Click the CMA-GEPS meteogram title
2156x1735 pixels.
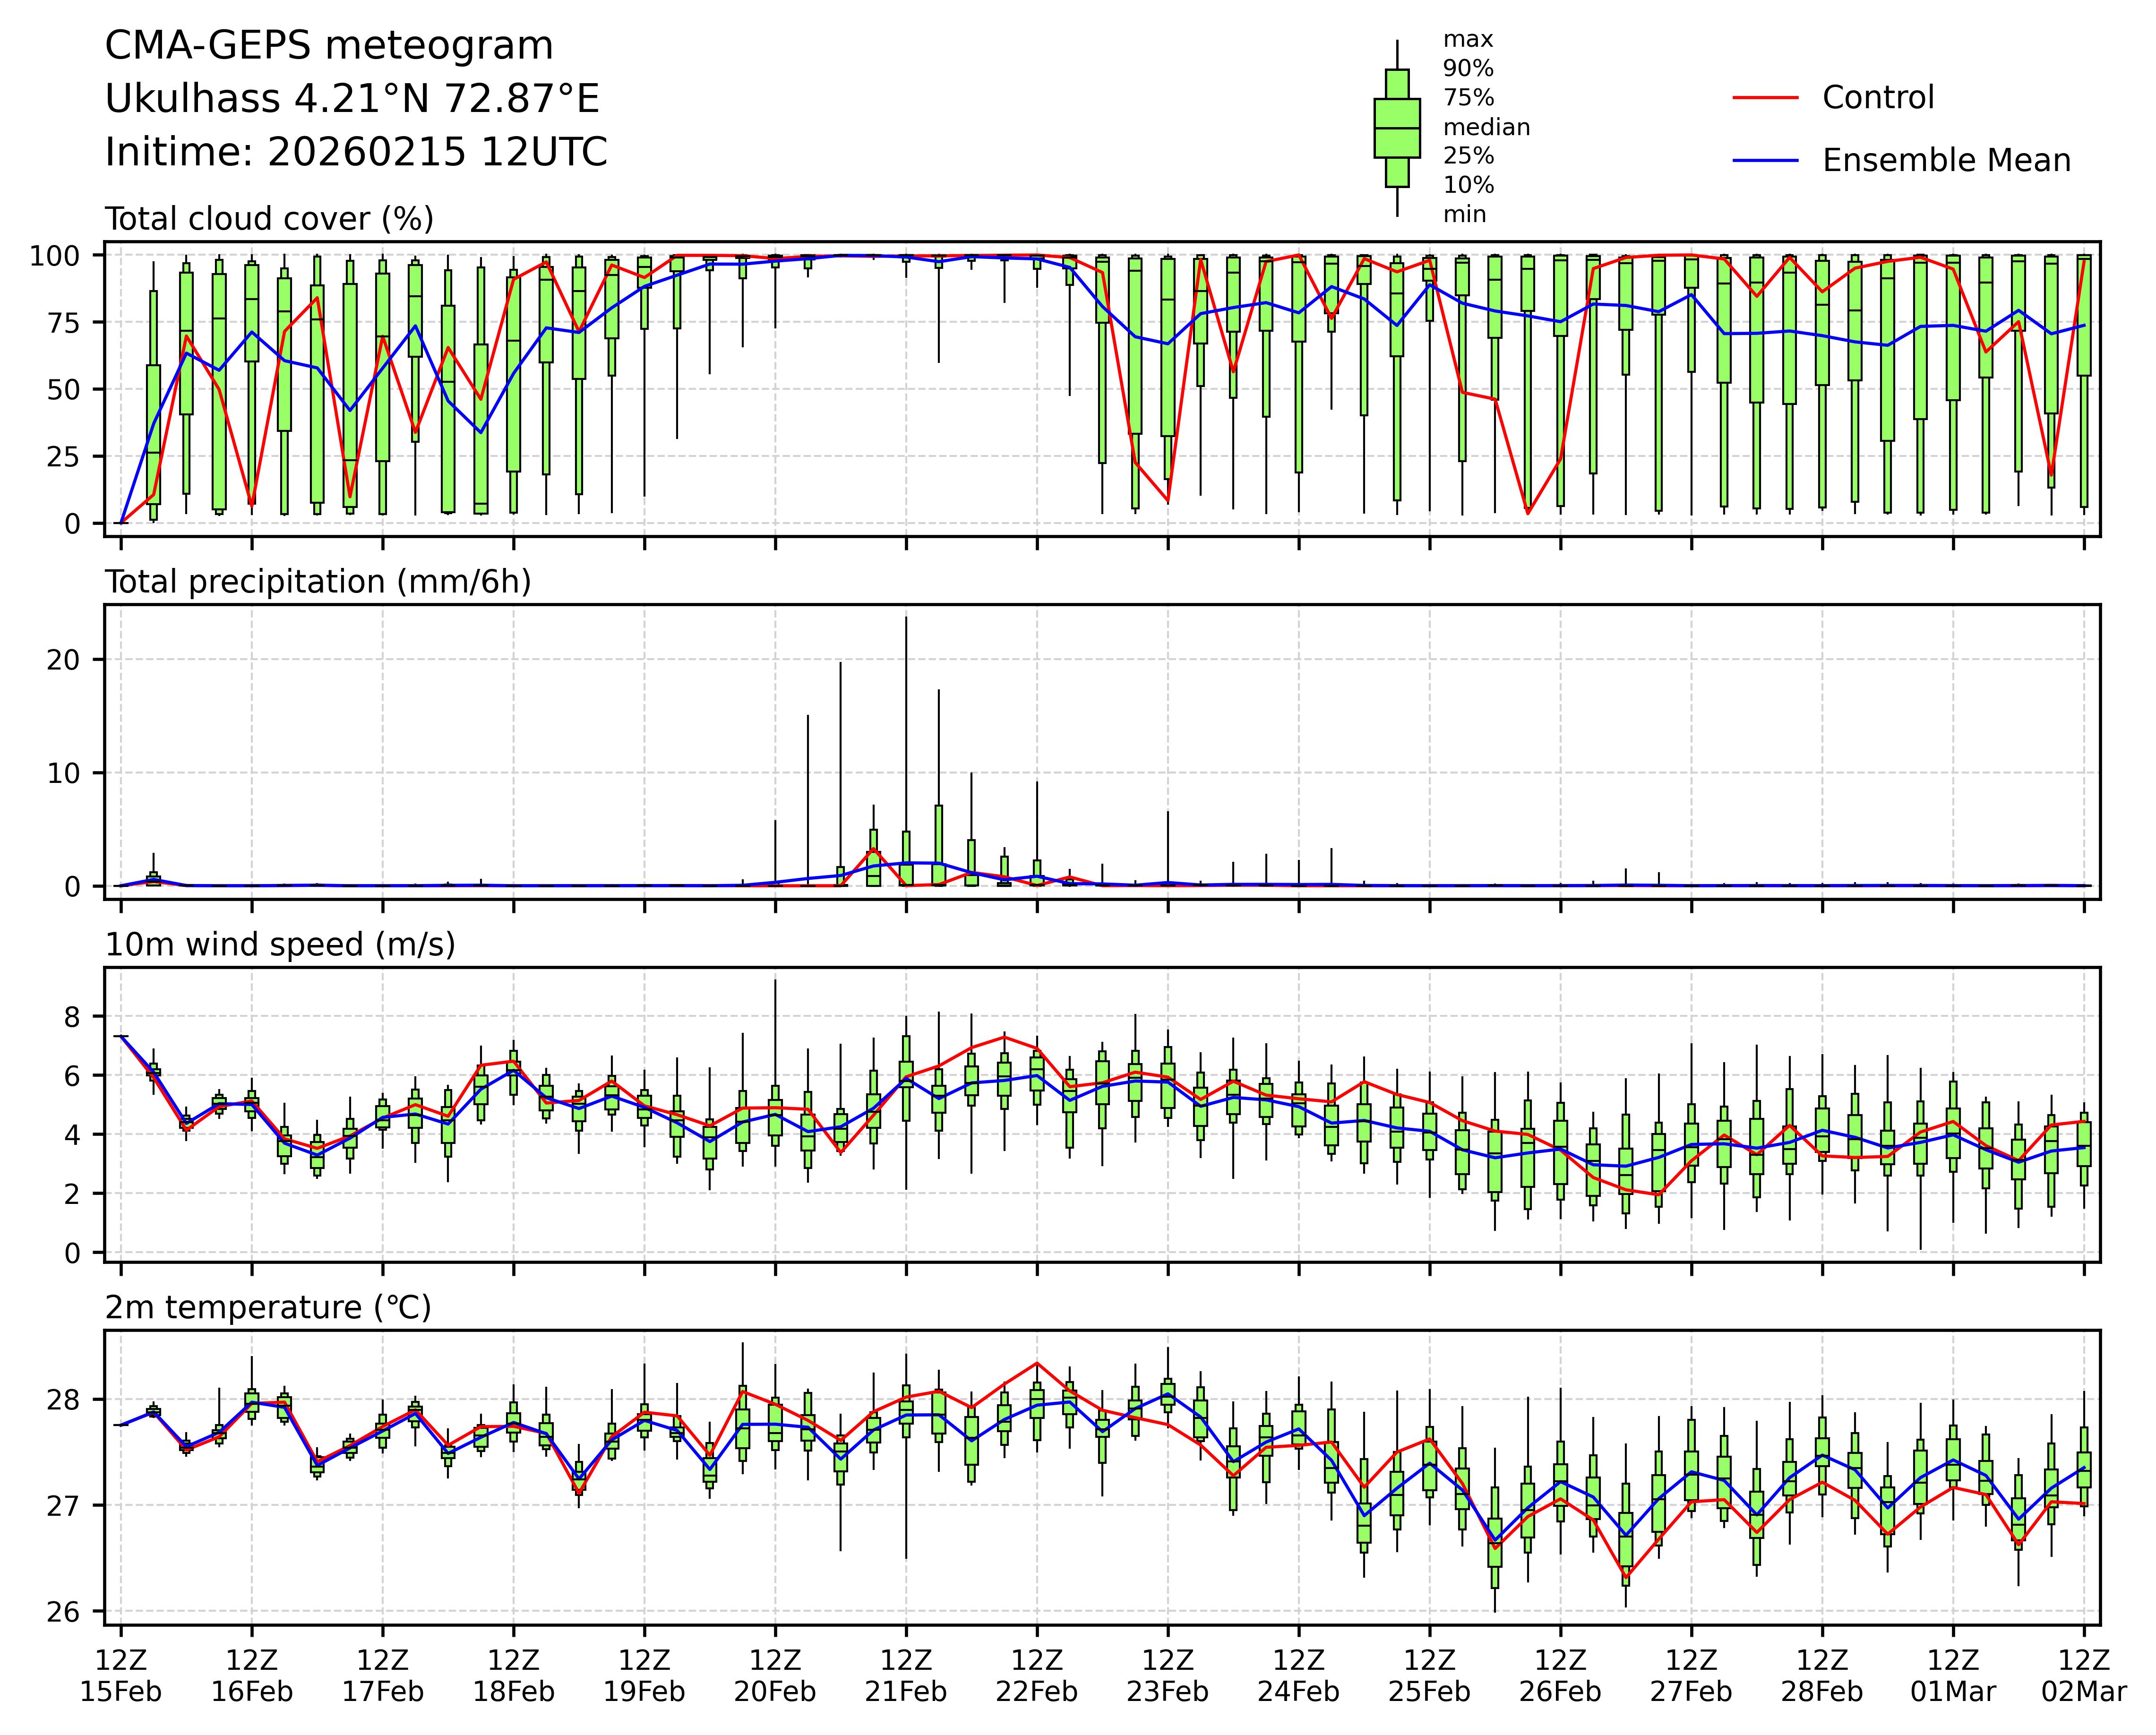point(329,46)
